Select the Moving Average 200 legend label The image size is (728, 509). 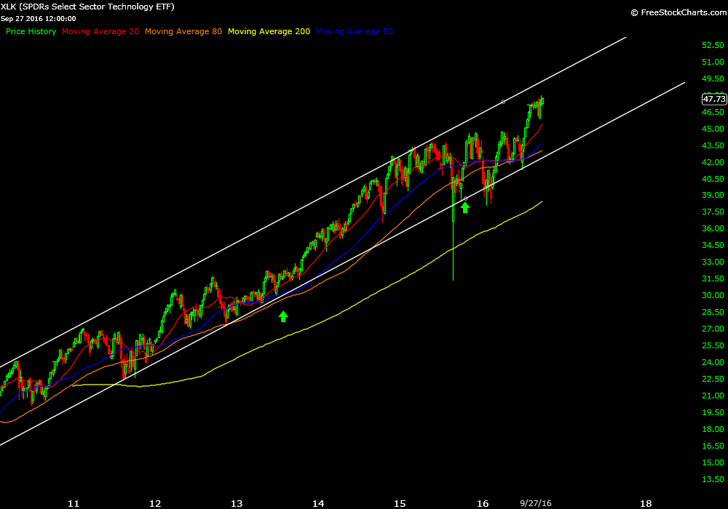[x=269, y=32]
